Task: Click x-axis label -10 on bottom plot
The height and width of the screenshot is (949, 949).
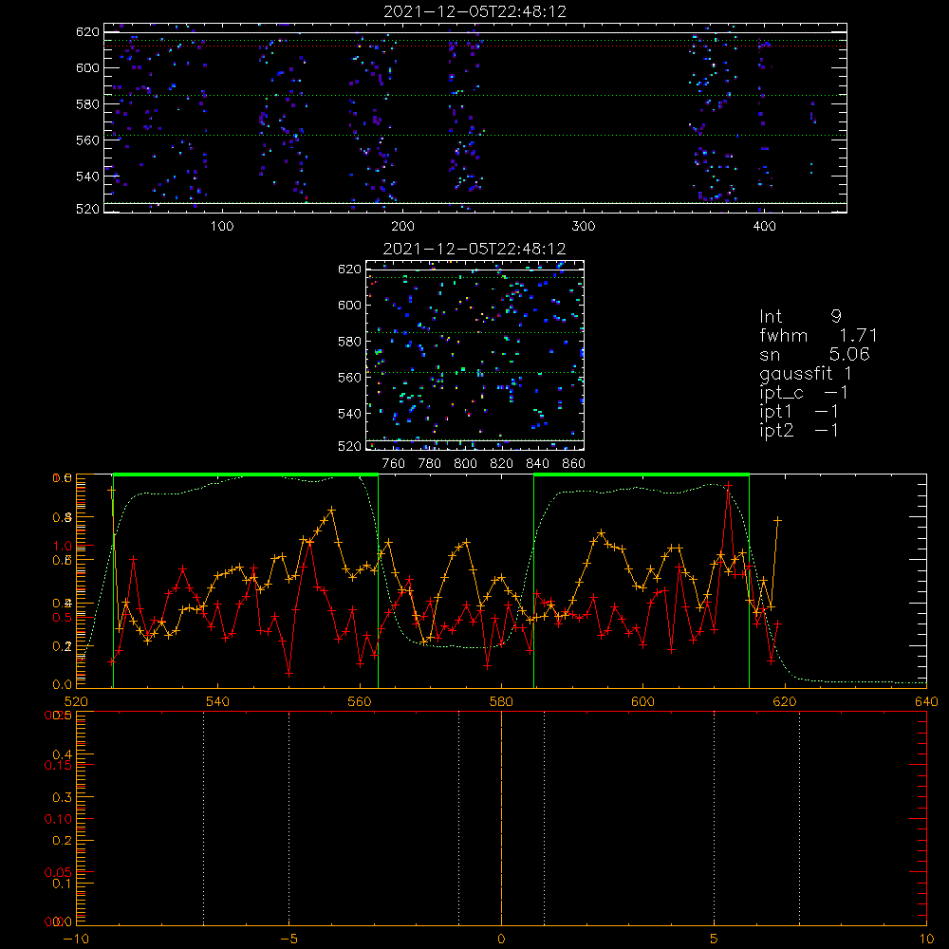Action: [x=76, y=939]
